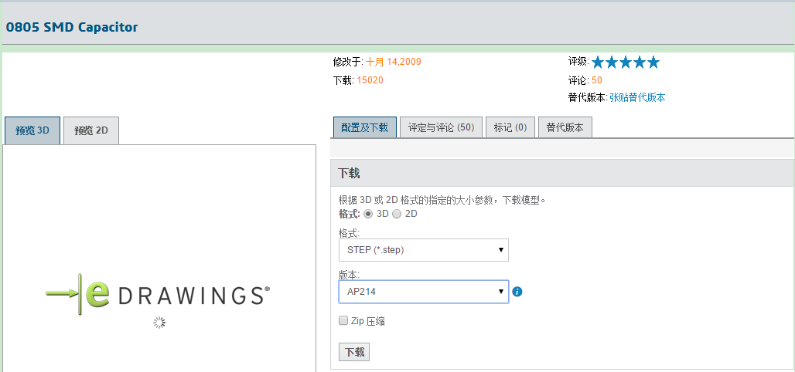Select the 2D format radio button
This screenshot has height=372, width=795.
[x=397, y=214]
